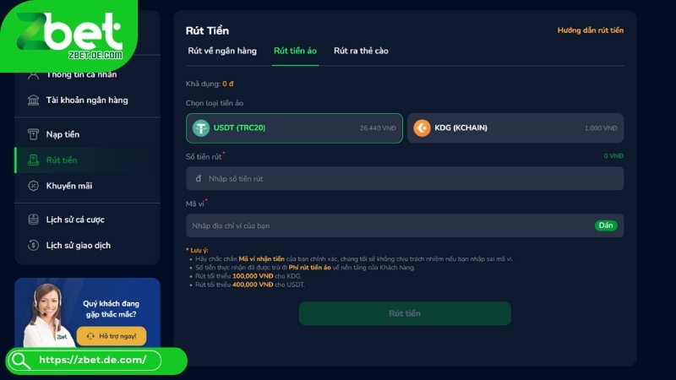Click the Rút tiền submit button

click(x=405, y=313)
